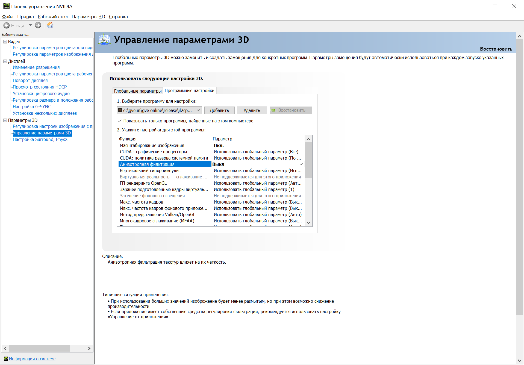Click settings list scroll down arrow

click(x=308, y=223)
